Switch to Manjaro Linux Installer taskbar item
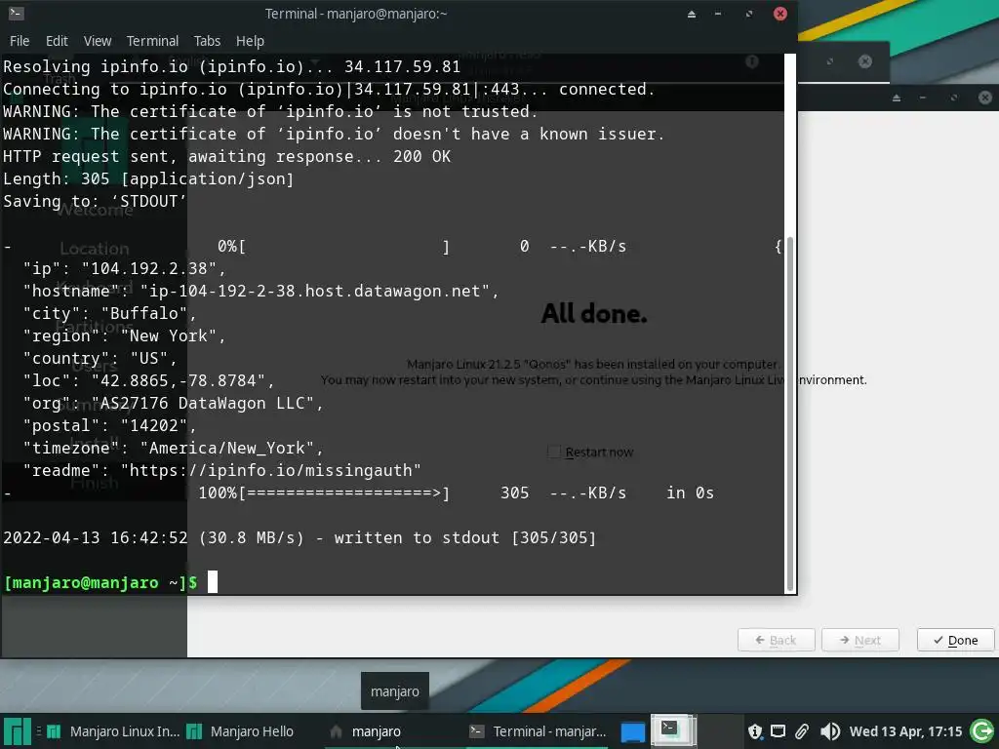This screenshot has height=749, width=999. point(113,731)
